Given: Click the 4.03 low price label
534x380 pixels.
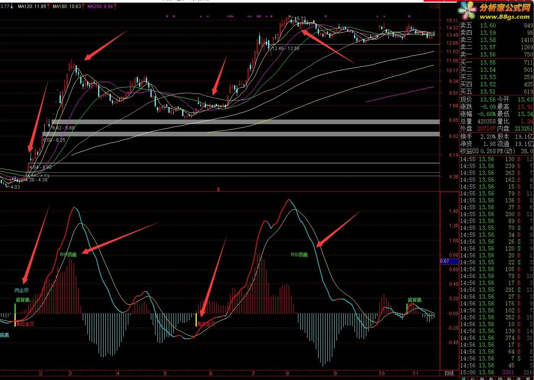Looking at the screenshot, I should click(x=15, y=187).
